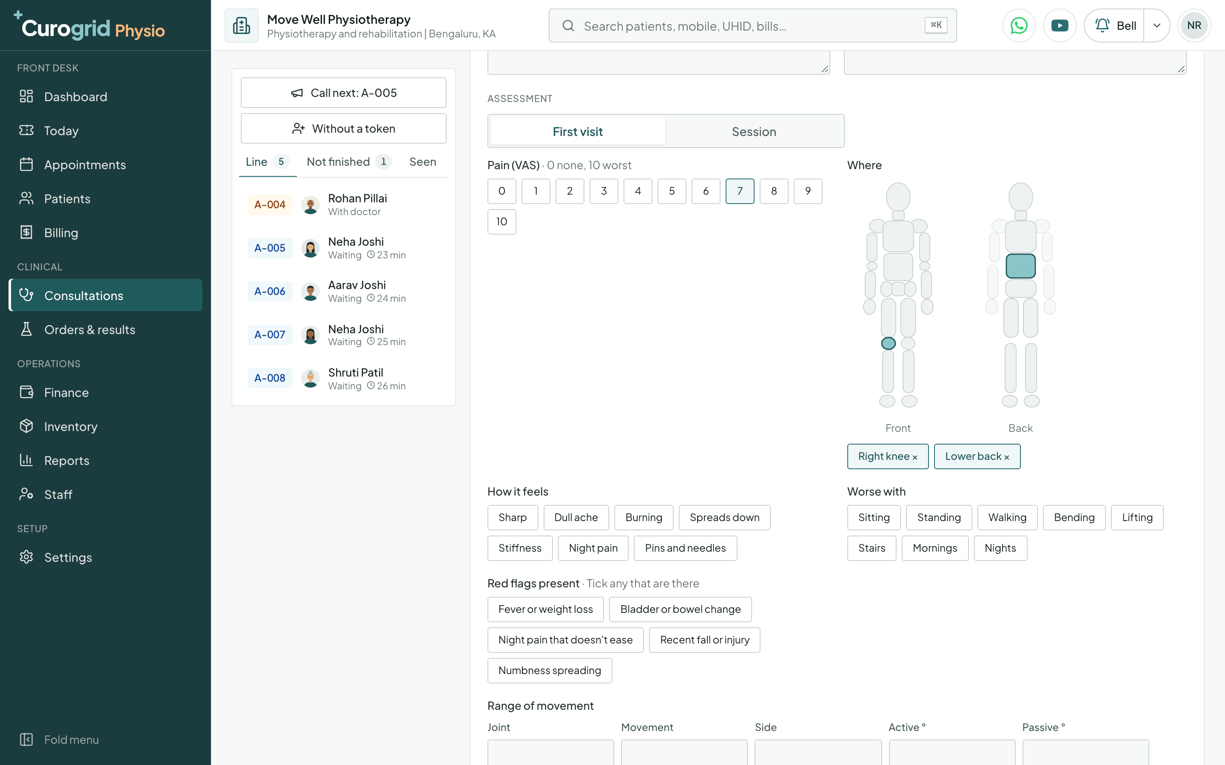This screenshot has height=765, width=1225.
Task: Toggle Burning descriptor
Action: [644, 517]
